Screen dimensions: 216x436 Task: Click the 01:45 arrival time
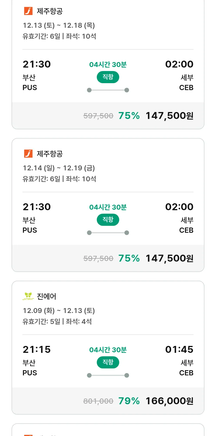tap(179, 350)
